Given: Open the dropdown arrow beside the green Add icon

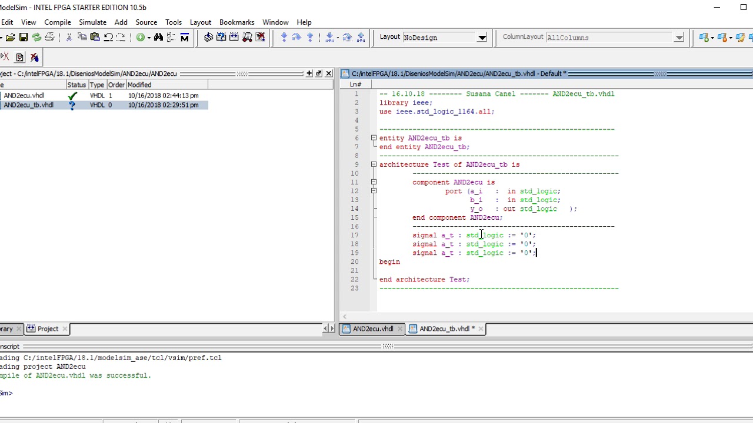Looking at the screenshot, I should pos(149,38).
